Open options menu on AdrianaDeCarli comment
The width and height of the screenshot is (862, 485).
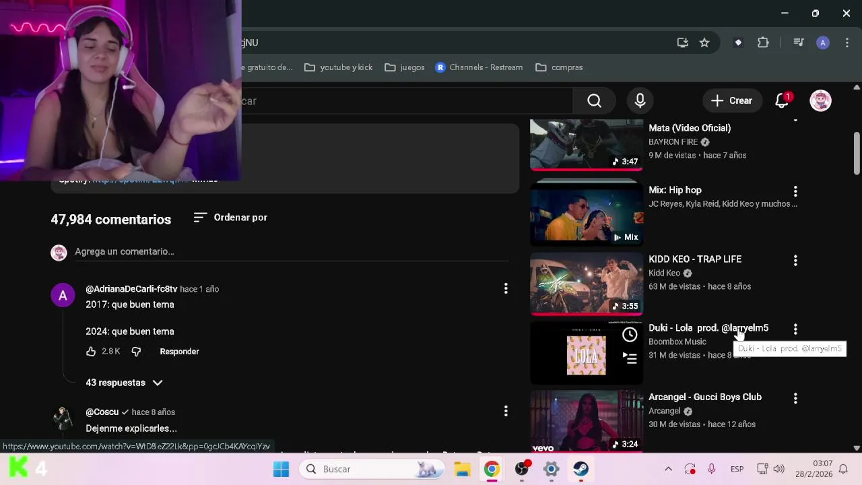506,289
